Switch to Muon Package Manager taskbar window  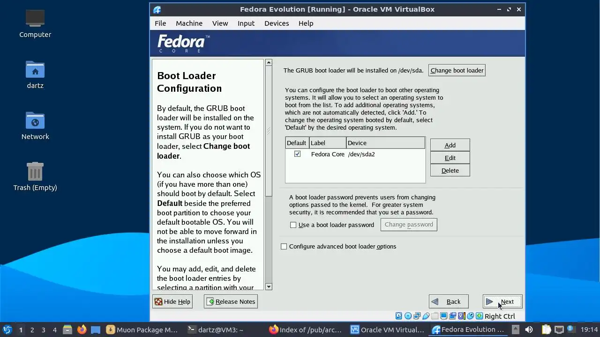[142, 330]
